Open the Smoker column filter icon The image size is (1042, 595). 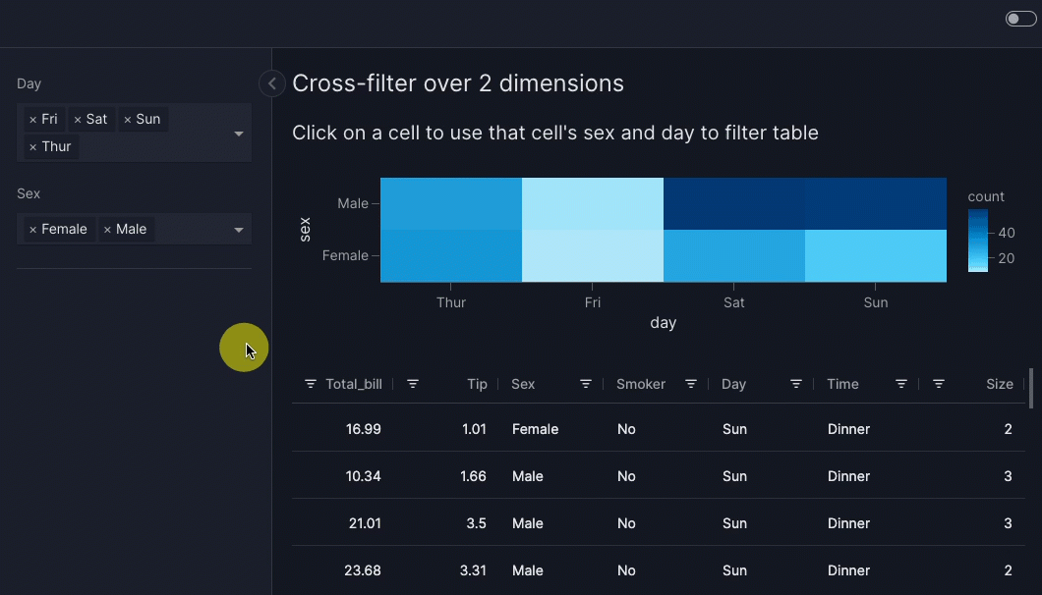pyautogui.click(x=691, y=384)
